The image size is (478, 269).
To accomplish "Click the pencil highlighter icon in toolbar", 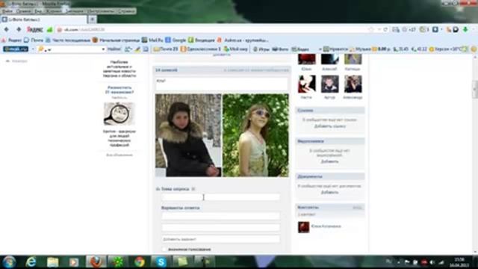I will tap(137, 49).
